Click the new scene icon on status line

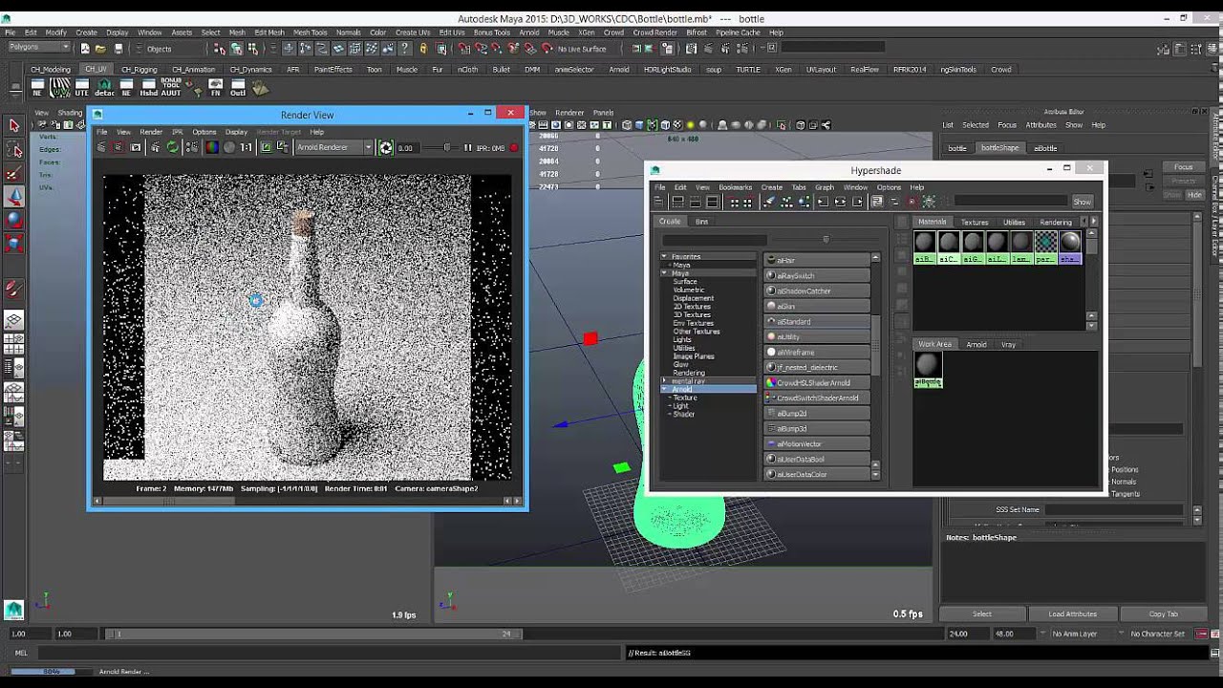pos(86,48)
